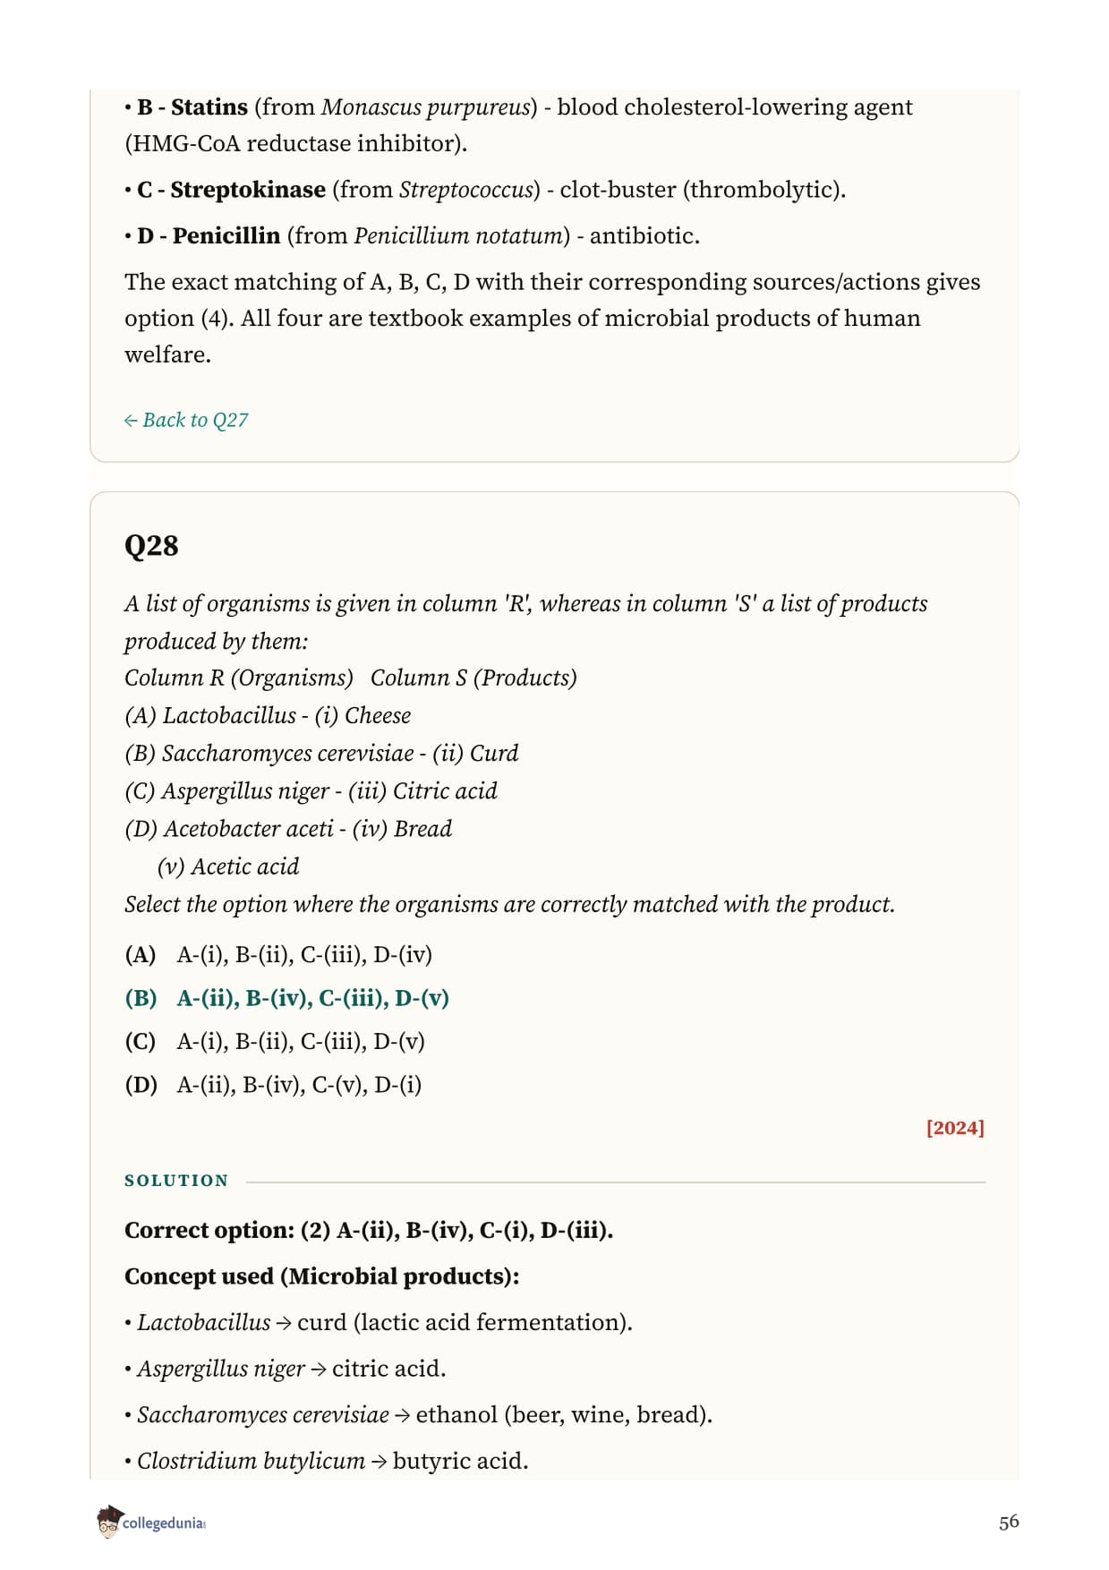Click the SOLUTION section label

click(x=176, y=1181)
